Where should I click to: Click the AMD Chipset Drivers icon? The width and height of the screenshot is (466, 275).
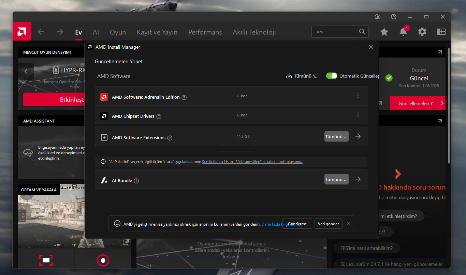[104, 116]
